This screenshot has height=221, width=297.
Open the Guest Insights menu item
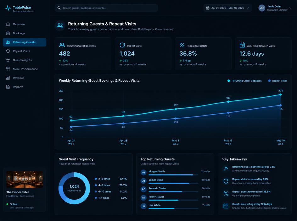[x=25, y=60]
